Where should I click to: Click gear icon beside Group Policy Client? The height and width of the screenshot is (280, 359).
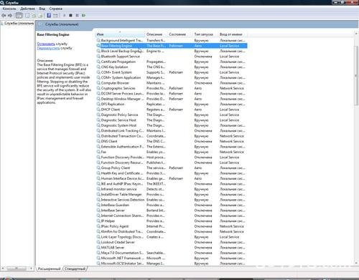98,168
